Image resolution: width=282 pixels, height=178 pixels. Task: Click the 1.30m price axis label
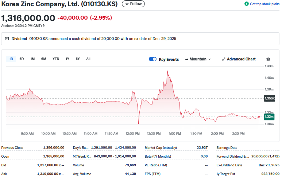click(x=269, y=124)
